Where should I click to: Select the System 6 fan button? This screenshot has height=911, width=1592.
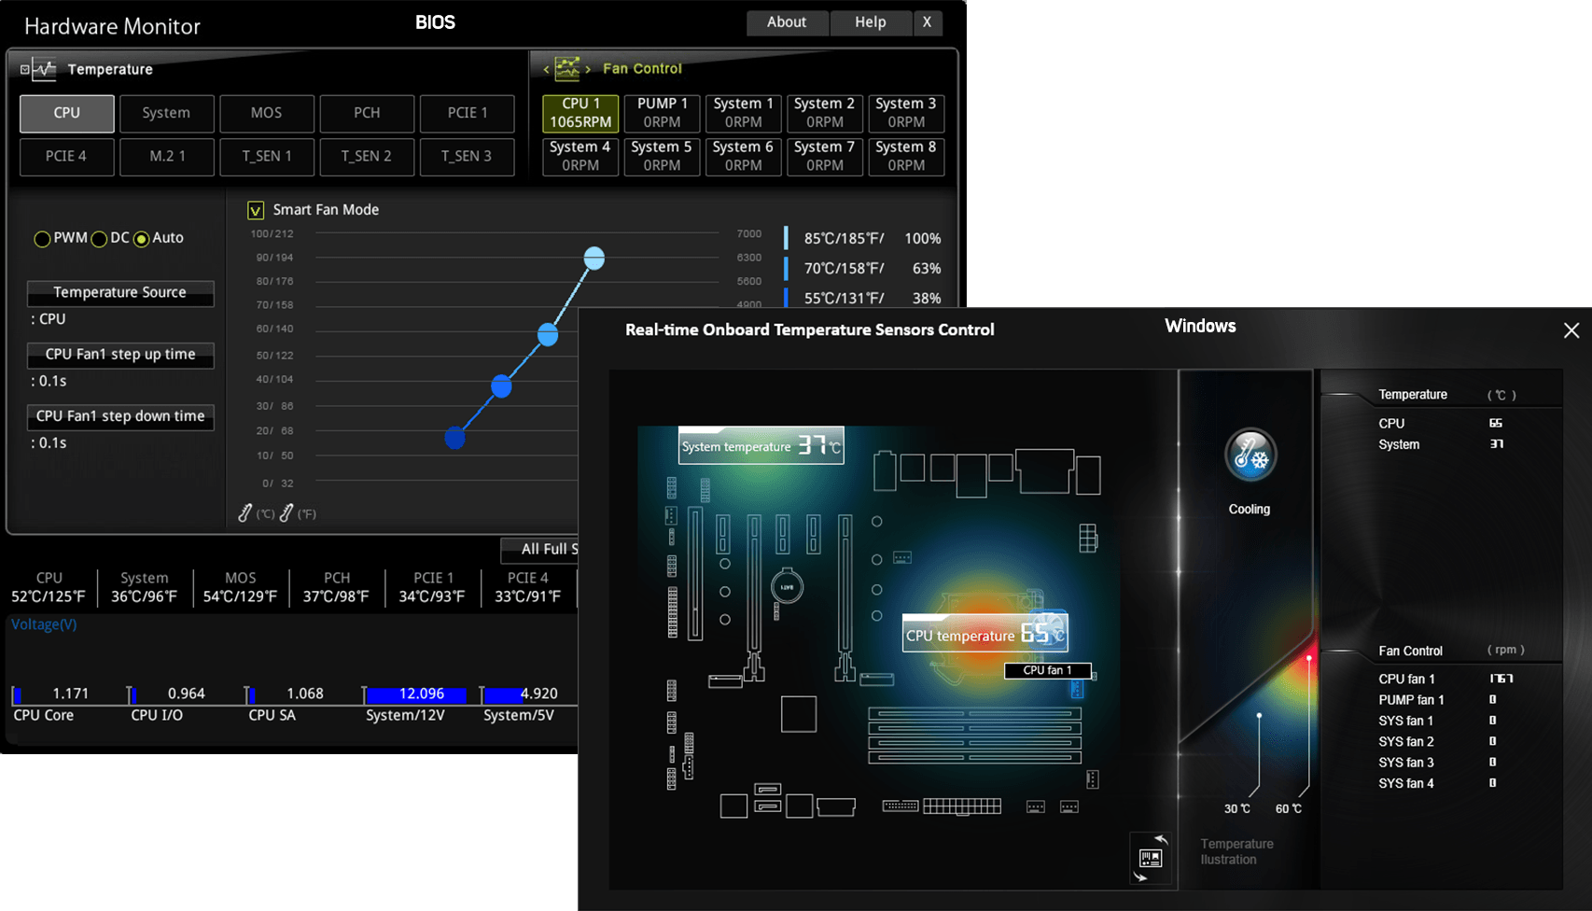point(744,156)
